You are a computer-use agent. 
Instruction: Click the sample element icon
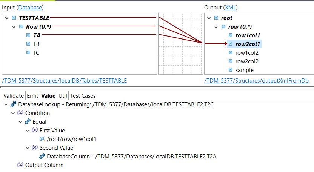pos(231,70)
